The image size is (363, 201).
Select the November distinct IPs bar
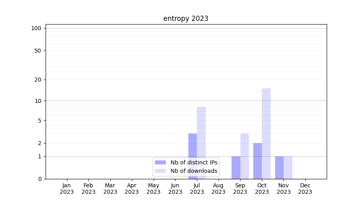279,168
